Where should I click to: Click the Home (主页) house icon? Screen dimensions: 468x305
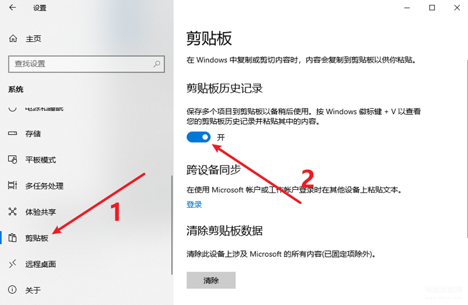point(13,38)
